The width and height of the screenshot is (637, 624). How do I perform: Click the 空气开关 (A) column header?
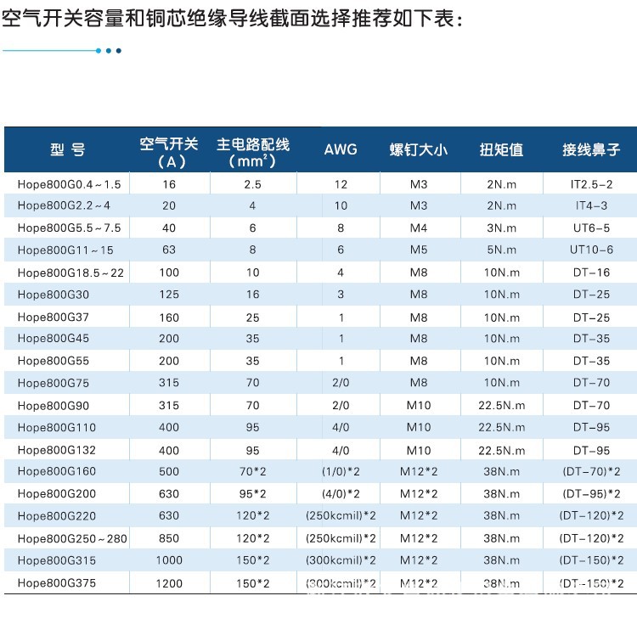(169, 152)
